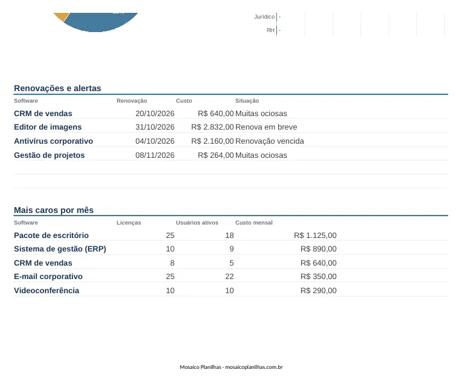Click the 'Licenças' column header
The image size is (461, 383).
[129, 223]
